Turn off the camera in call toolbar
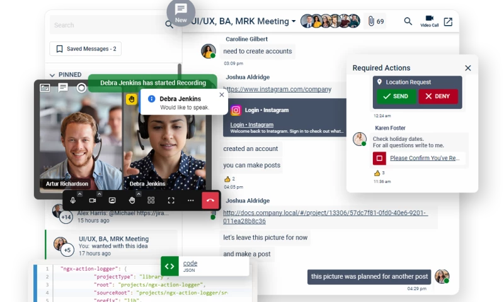504x302 pixels. [93, 201]
